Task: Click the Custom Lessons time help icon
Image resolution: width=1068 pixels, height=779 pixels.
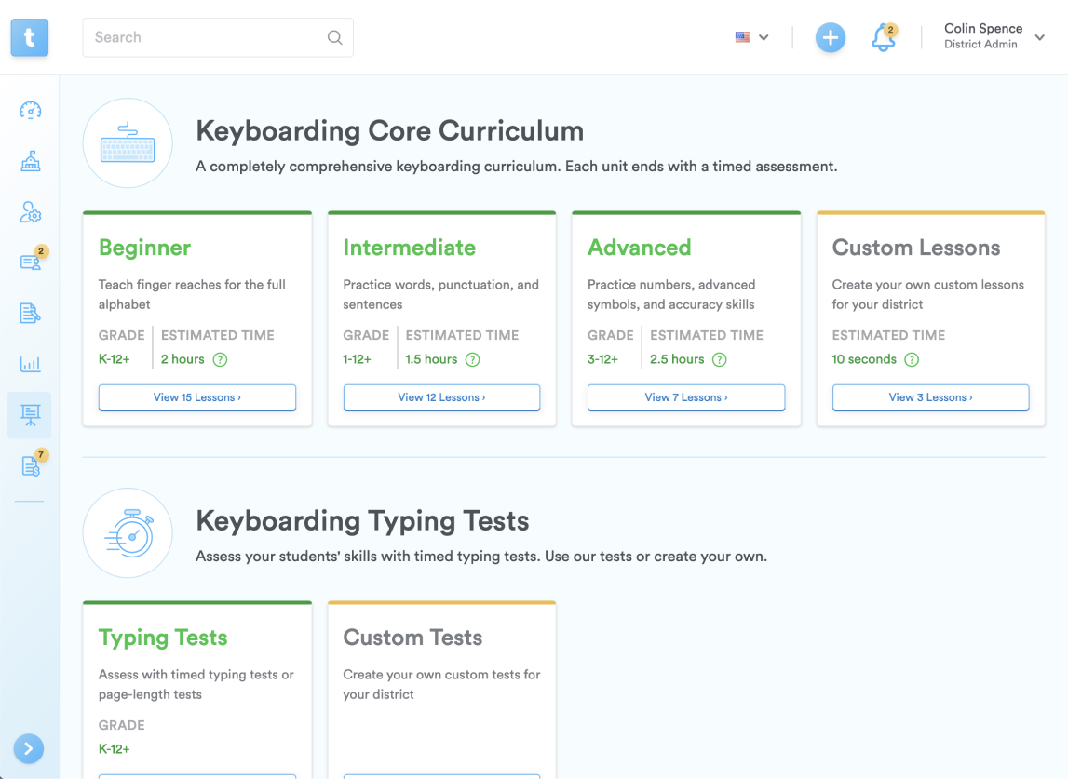Action: tap(912, 359)
